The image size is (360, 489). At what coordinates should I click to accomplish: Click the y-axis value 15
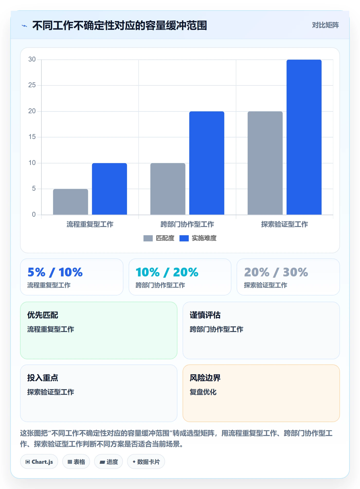(32, 137)
